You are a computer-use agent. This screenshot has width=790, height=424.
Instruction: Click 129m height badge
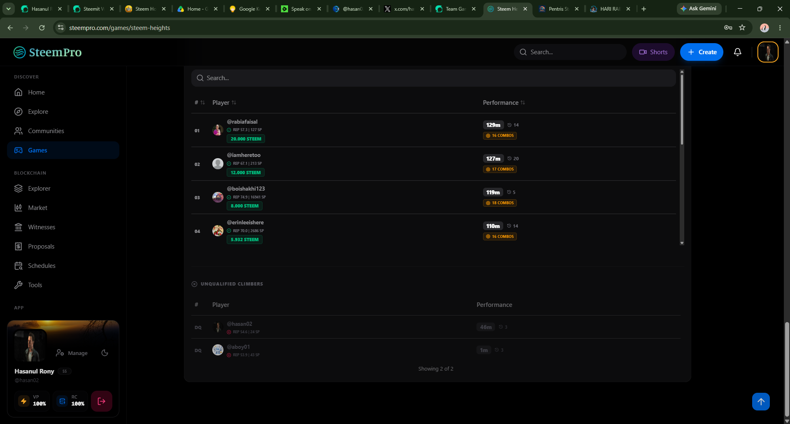[x=493, y=125]
